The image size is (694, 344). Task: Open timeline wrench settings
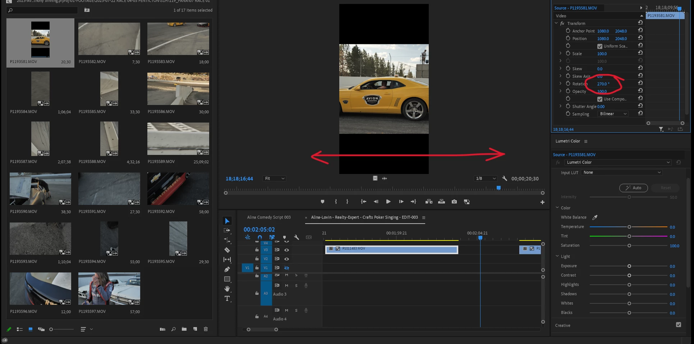tap(297, 237)
